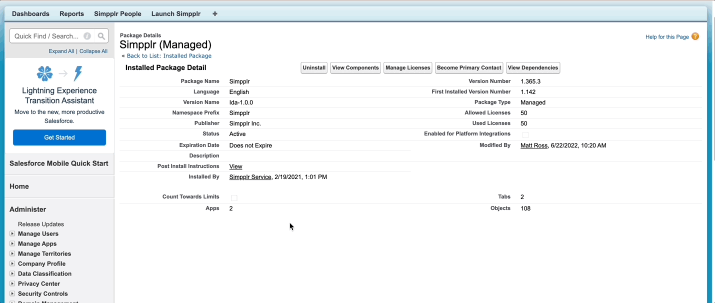Open the Manage Apps sidebar item
715x303 pixels.
click(x=37, y=243)
